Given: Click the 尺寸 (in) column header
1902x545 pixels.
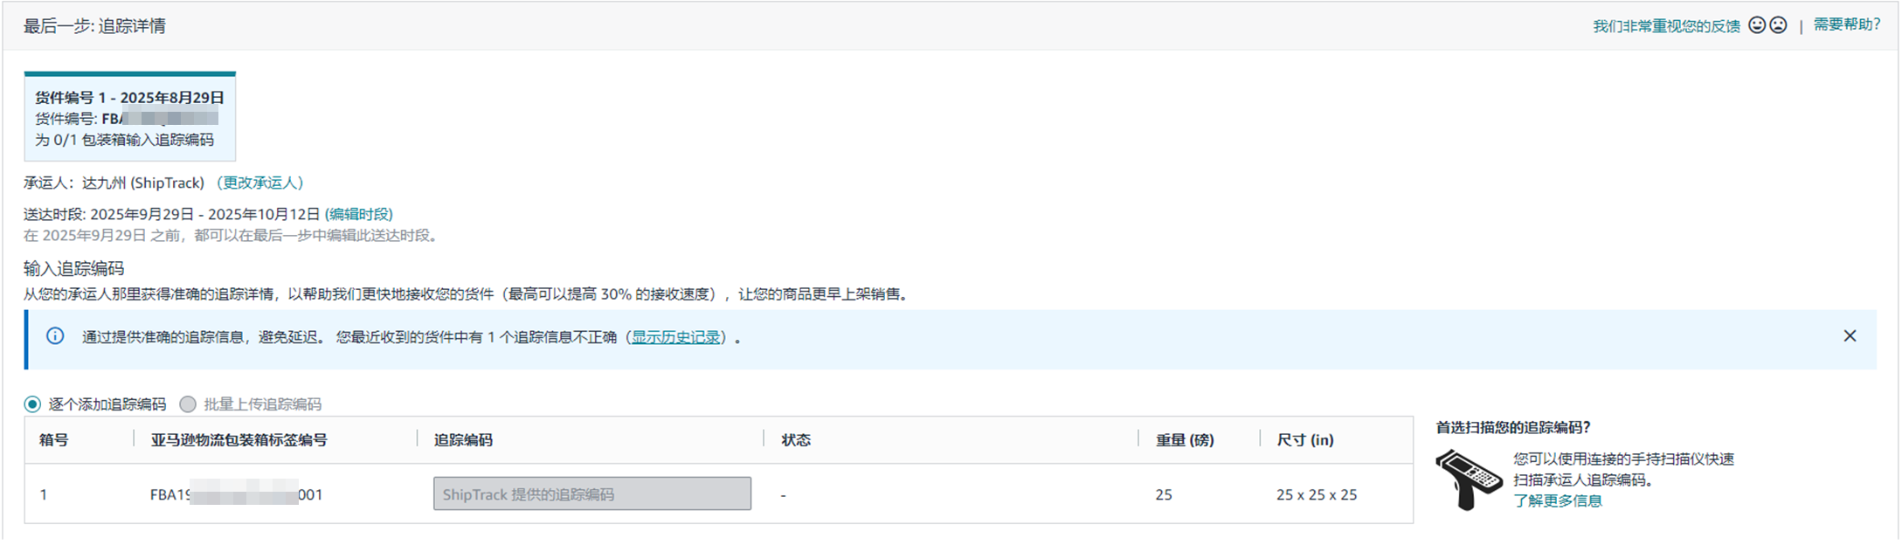Looking at the screenshot, I should pyautogui.click(x=1305, y=440).
